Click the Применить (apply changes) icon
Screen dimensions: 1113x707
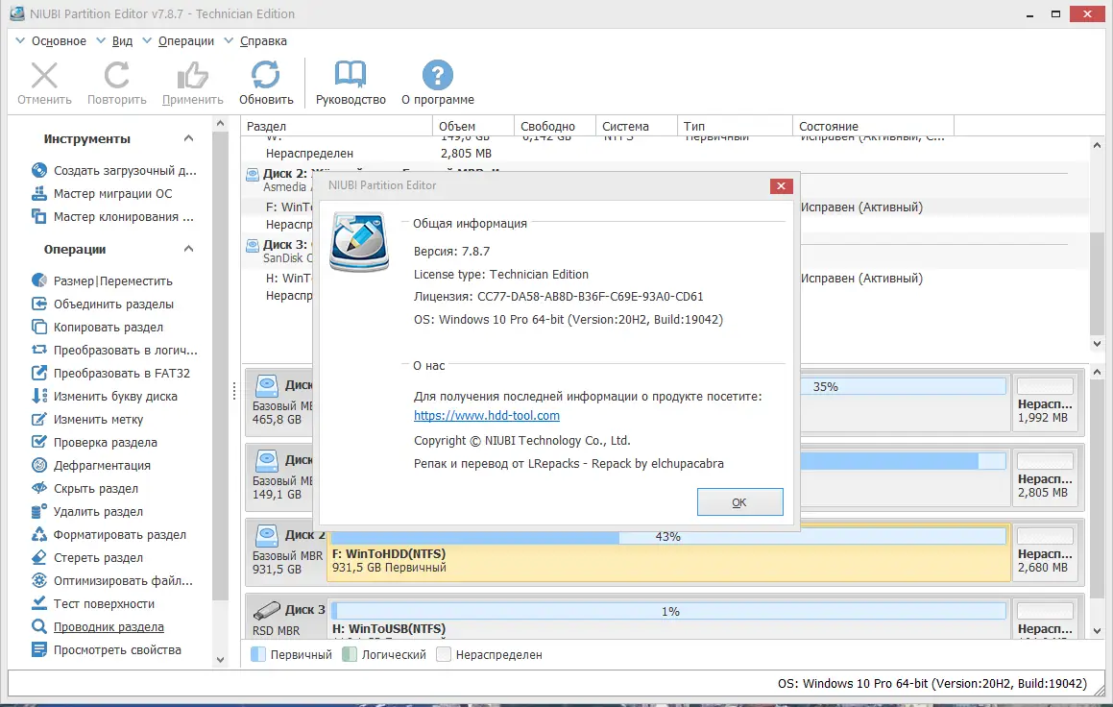tap(191, 82)
